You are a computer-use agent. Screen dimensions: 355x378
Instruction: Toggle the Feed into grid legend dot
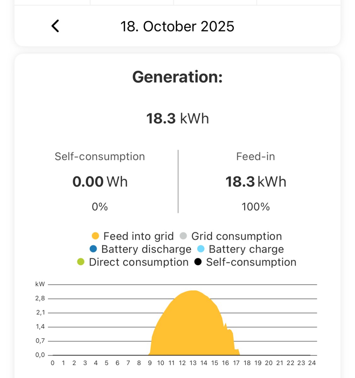95,236
